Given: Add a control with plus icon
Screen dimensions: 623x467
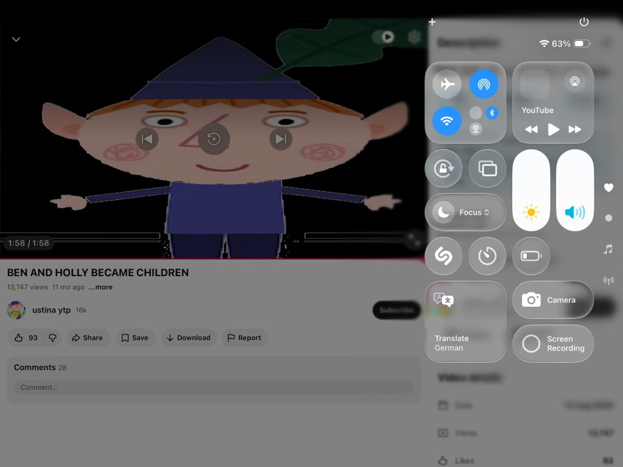Looking at the screenshot, I should click(432, 22).
